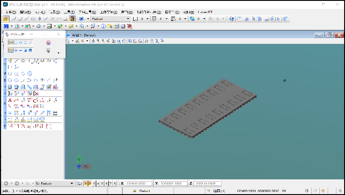This screenshot has height=195, width=345.
Task: Click the Z coordinate input field
Action: pyautogui.click(x=207, y=183)
